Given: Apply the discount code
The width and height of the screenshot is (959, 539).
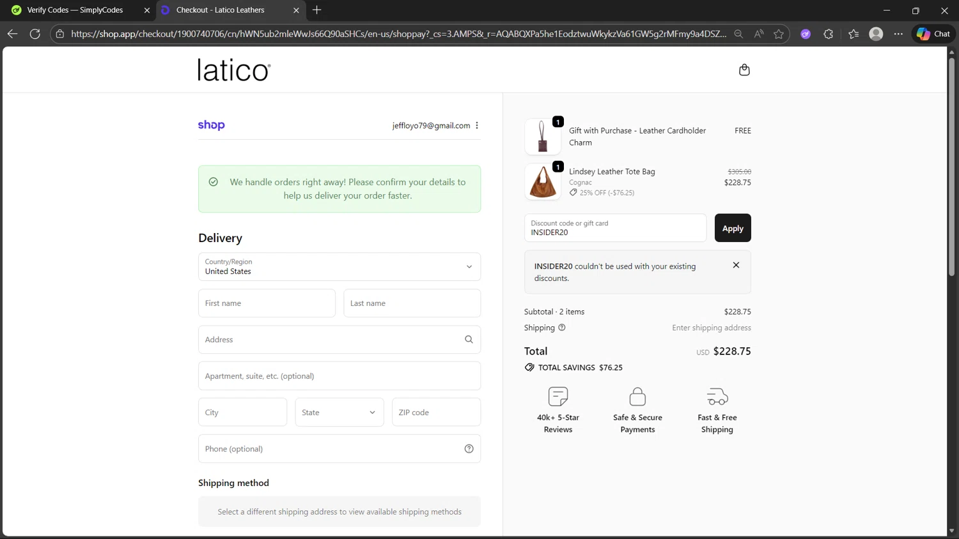Looking at the screenshot, I should tap(733, 228).
